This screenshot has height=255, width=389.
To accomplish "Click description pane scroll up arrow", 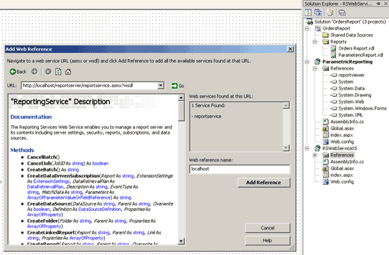I will coord(181,98).
